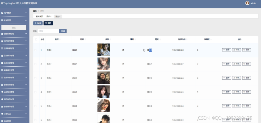Screen dimensions: 261x123
Task: Toggle the select-all checkbox in table header
Action: pos(36,39)
